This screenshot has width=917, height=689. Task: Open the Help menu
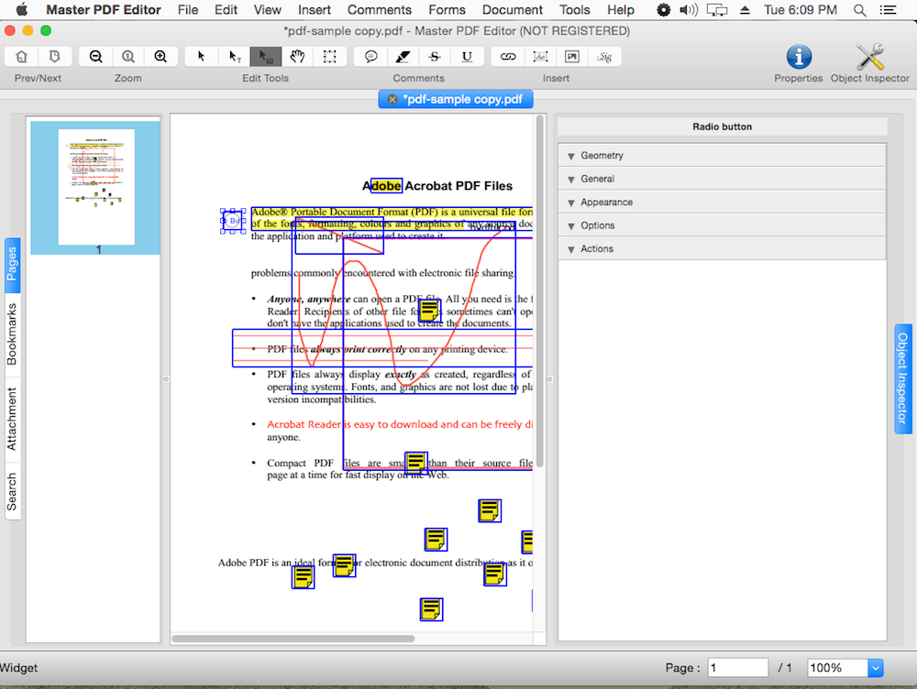coord(621,10)
